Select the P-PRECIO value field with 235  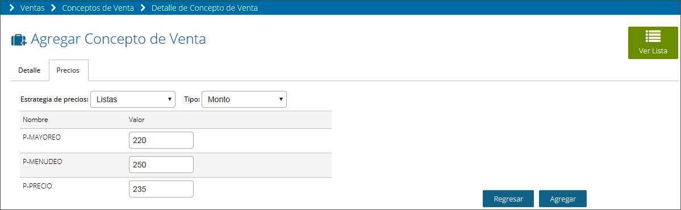pyautogui.click(x=161, y=189)
